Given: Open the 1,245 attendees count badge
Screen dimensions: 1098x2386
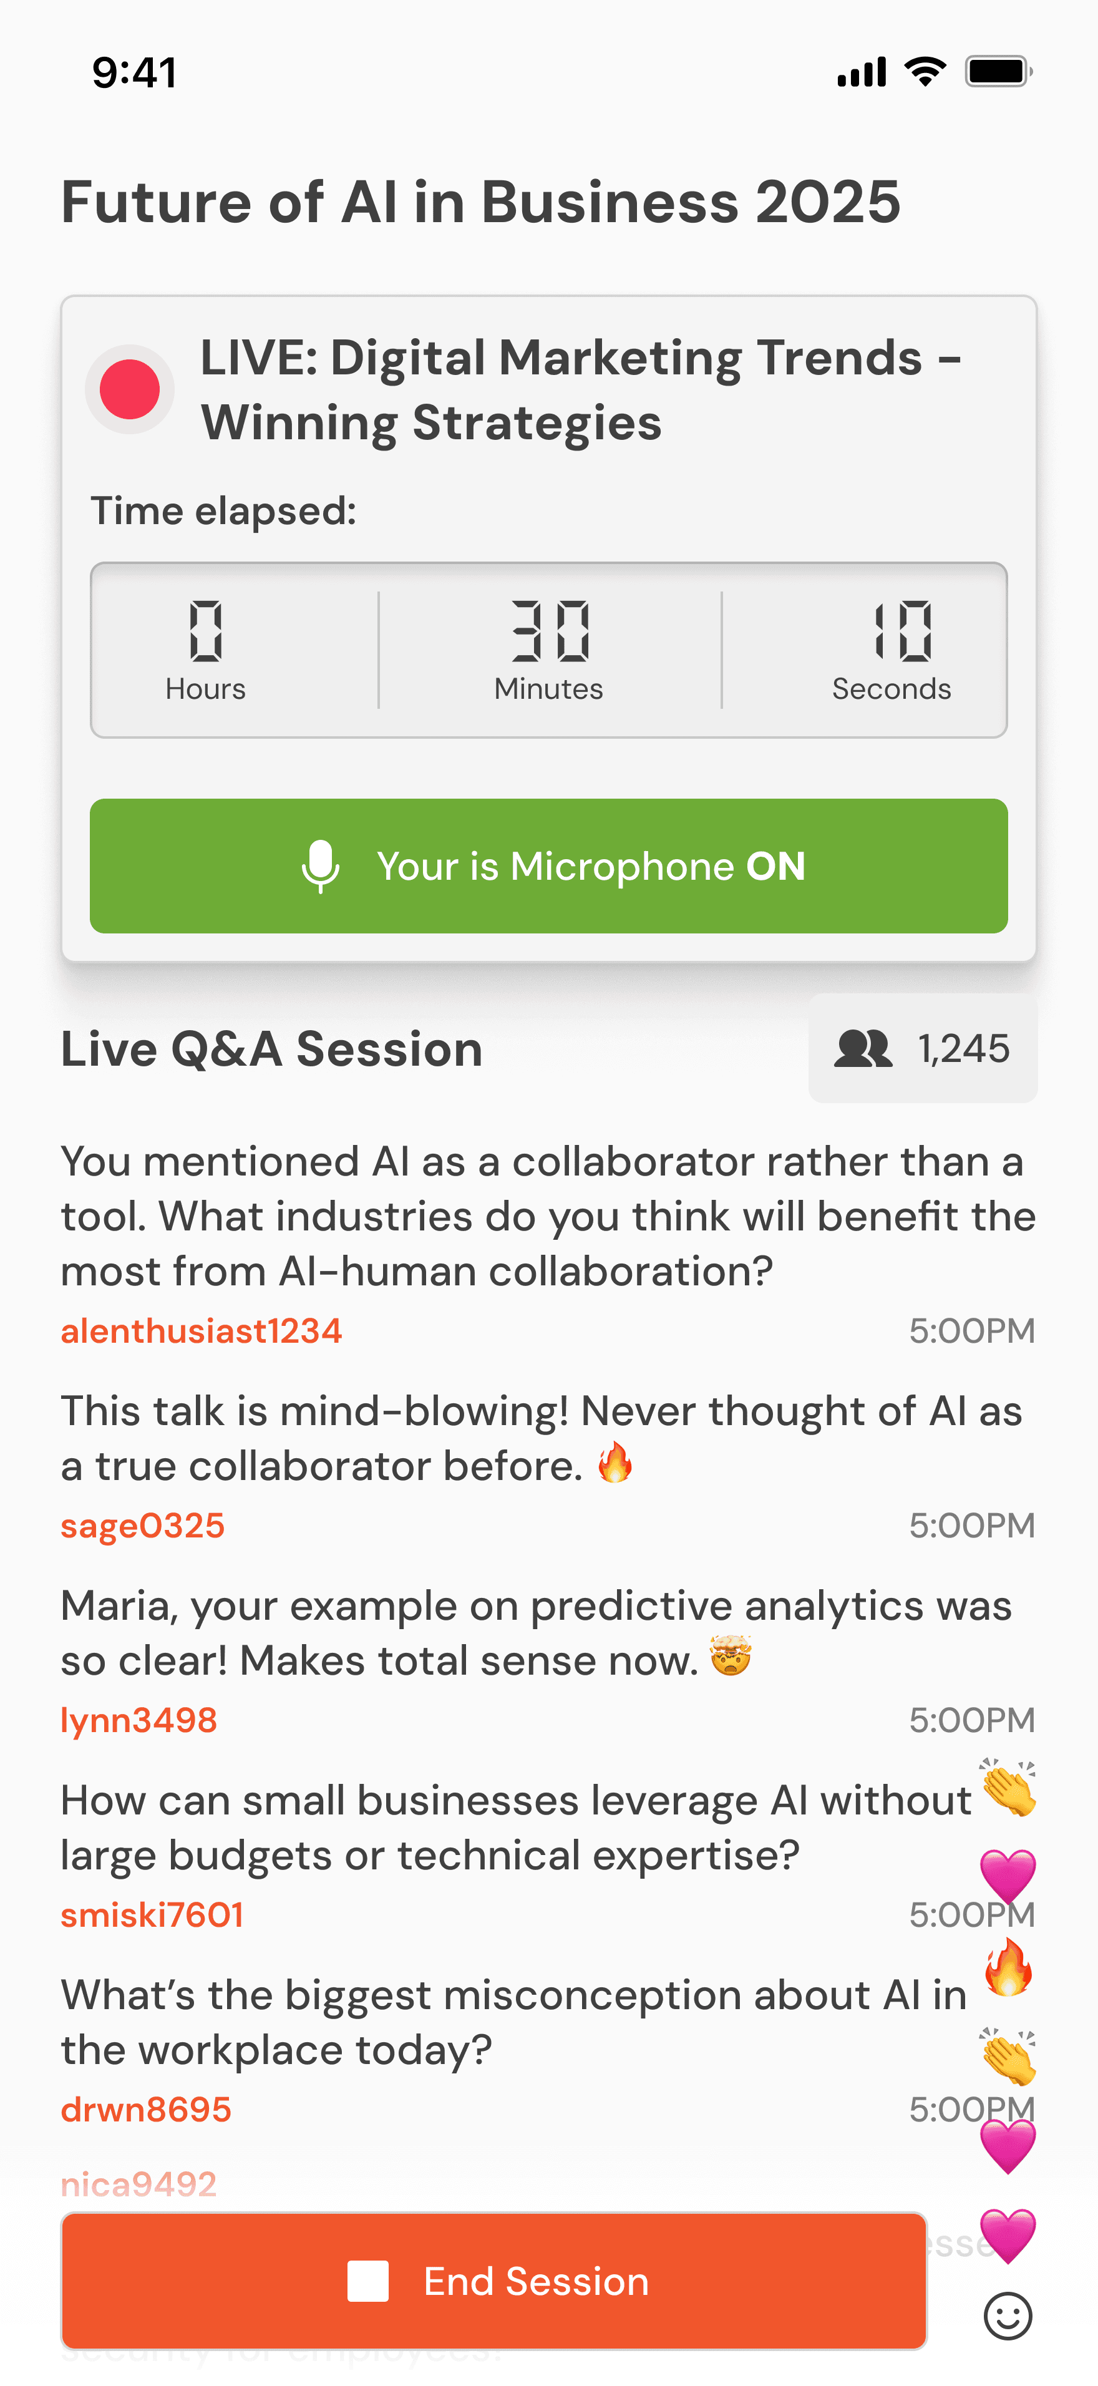Looking at the screenshot, I should [x=923, y=1048].
